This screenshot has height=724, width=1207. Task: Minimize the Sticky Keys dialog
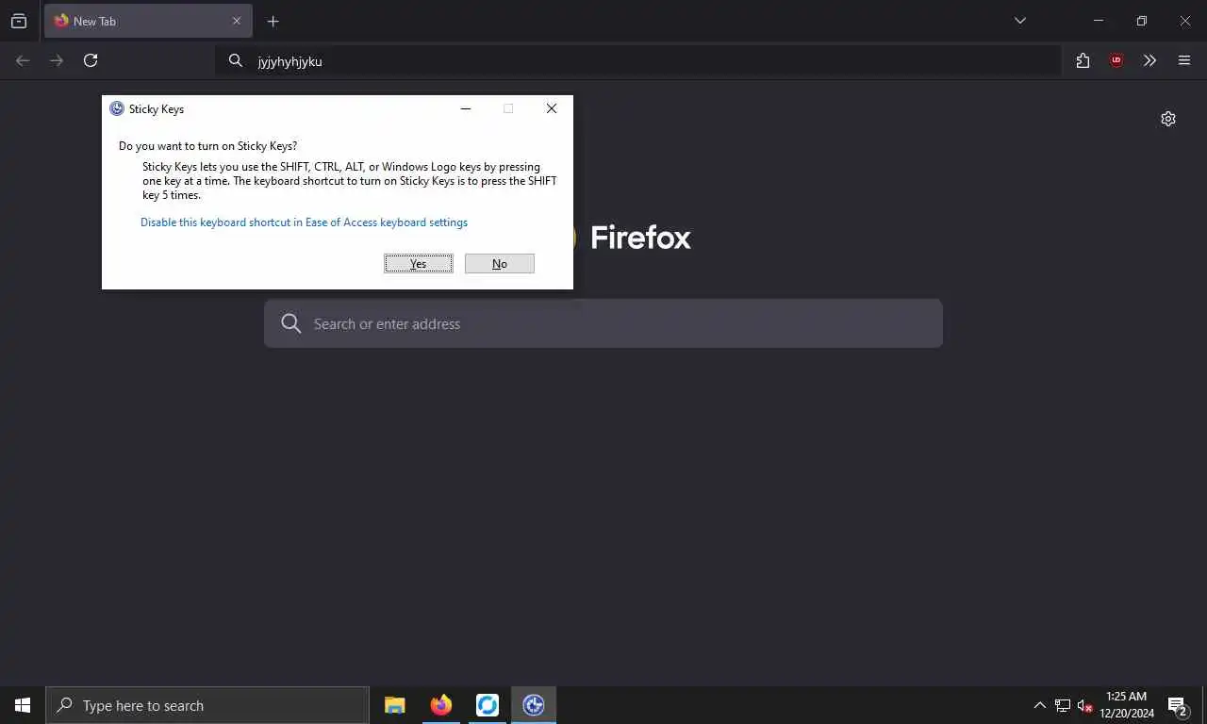466,108
